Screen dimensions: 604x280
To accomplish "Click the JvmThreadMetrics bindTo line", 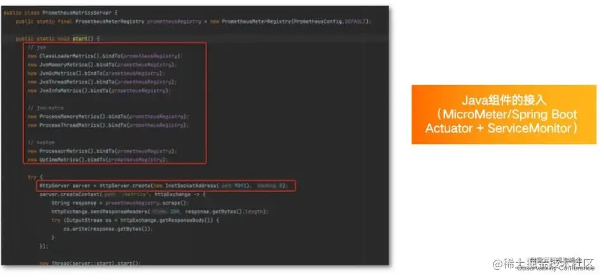I will coord(102,82).
